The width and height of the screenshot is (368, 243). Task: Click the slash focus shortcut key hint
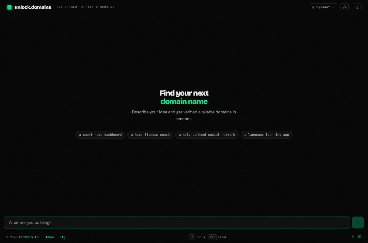click(192, 237)
